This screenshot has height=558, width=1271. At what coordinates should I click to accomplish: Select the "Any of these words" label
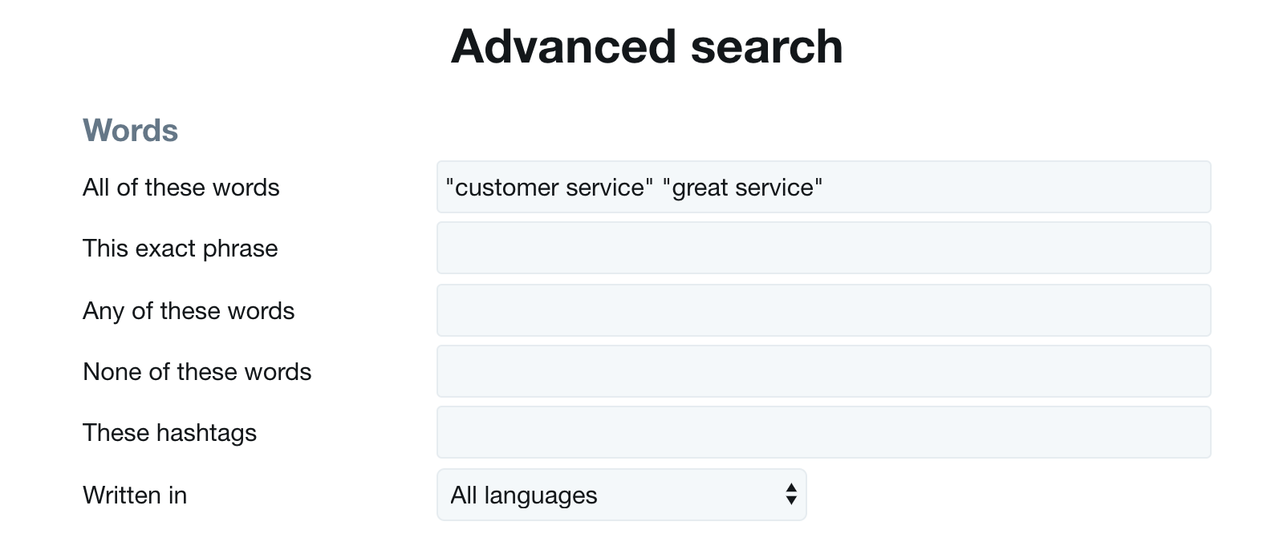[x=189, y=311]
